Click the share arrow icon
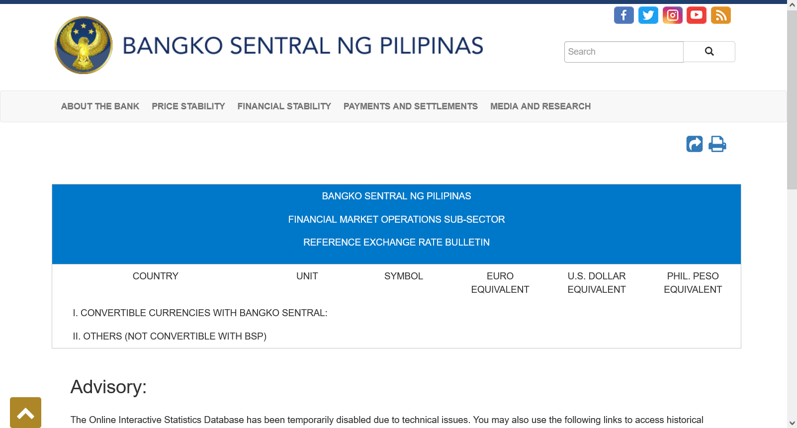The width and height of the screenshot is (797, 428). [x=695, y=144]
